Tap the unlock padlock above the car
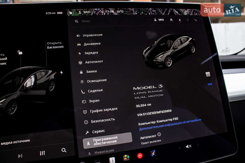This screenshot has height=163, width=245. [20, 52]
